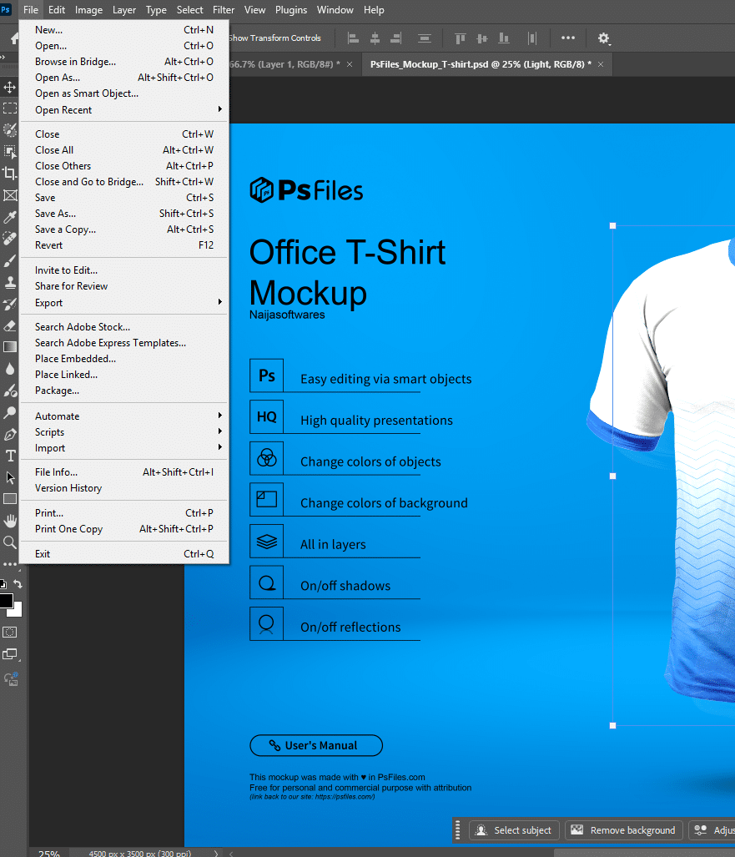Open the options bar gear settings

click(604, 38)
